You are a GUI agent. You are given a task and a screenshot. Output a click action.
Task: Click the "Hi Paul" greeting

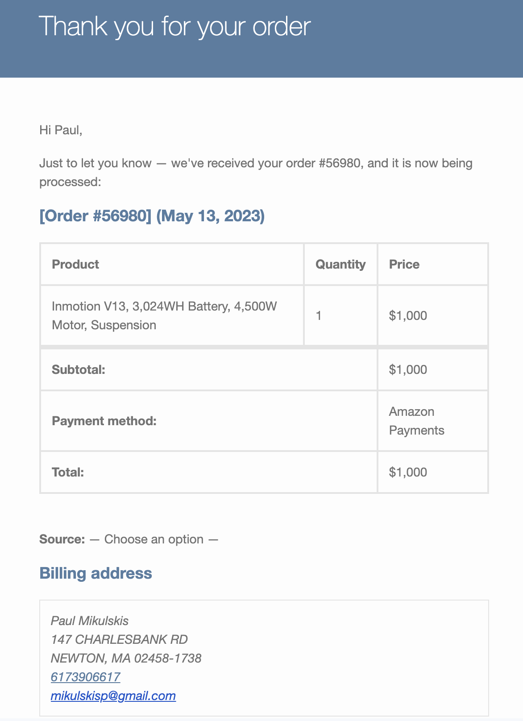tap(61, 130)
